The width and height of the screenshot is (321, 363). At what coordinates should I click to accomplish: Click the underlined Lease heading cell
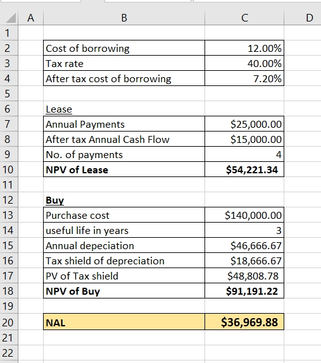pyautogui.click(x=124, y=109)
